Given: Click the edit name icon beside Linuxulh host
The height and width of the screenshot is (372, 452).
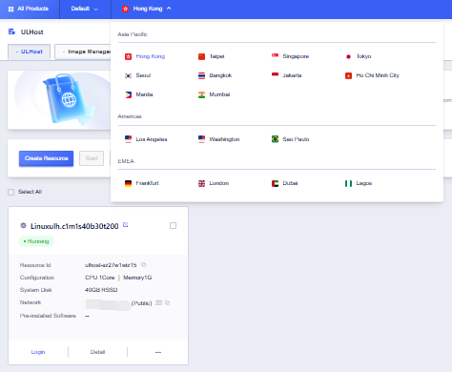Looking at the screenshot, I should 126,225.
